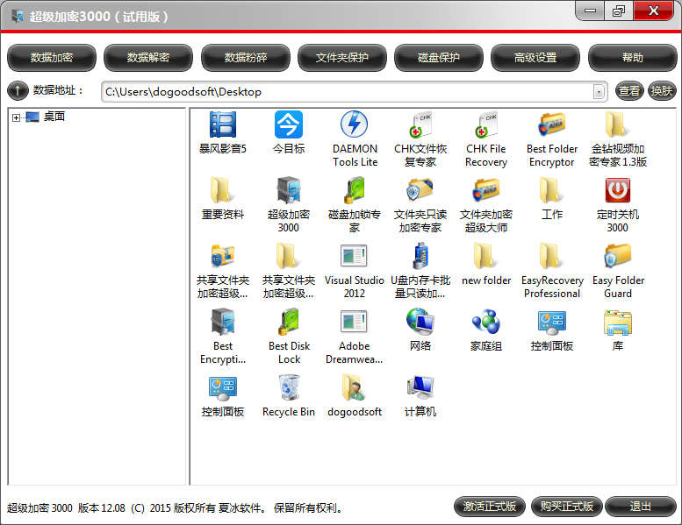Select the U盘内存卡批量只读加密 icon
The height and width of the screenshot is (525, 682).
point(420,256)
